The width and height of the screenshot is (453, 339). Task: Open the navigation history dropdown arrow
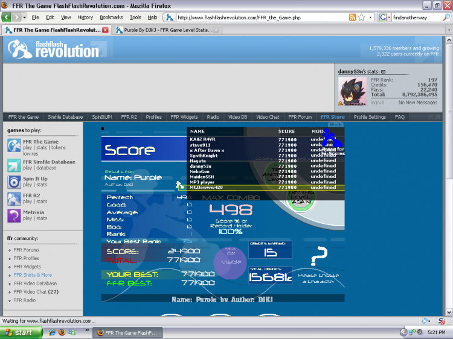[x=24, y=17]
